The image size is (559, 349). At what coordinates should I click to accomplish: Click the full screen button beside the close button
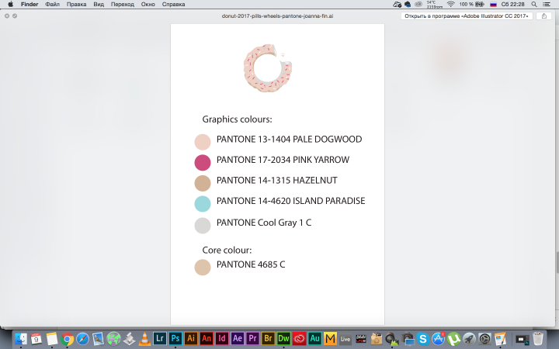click(x=15, y=16)
